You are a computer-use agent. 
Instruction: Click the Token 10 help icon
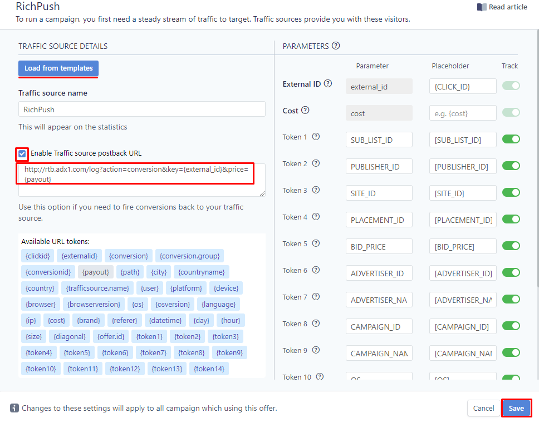click(320, 376)
